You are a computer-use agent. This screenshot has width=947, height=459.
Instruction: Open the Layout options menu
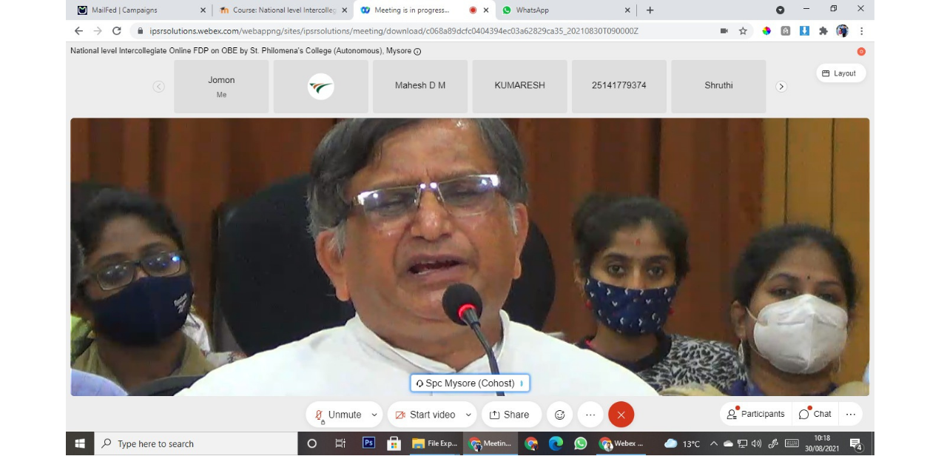[841, 73]
